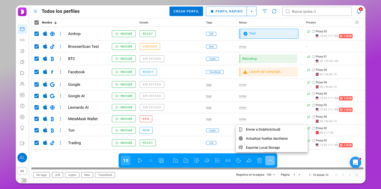Click the trash delete icon in action bar
381x189 pixels.
click(259, 160)
